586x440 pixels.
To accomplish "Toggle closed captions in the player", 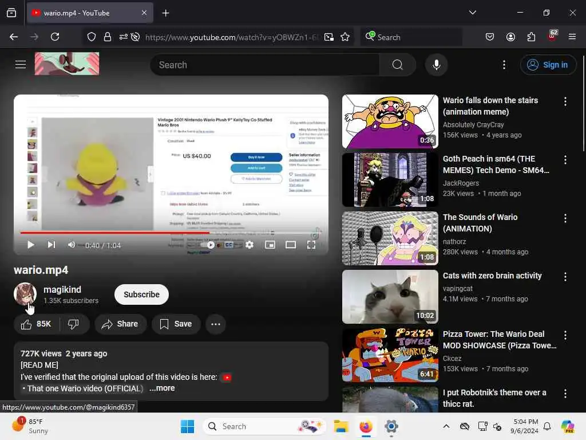I will click(229, 245).
